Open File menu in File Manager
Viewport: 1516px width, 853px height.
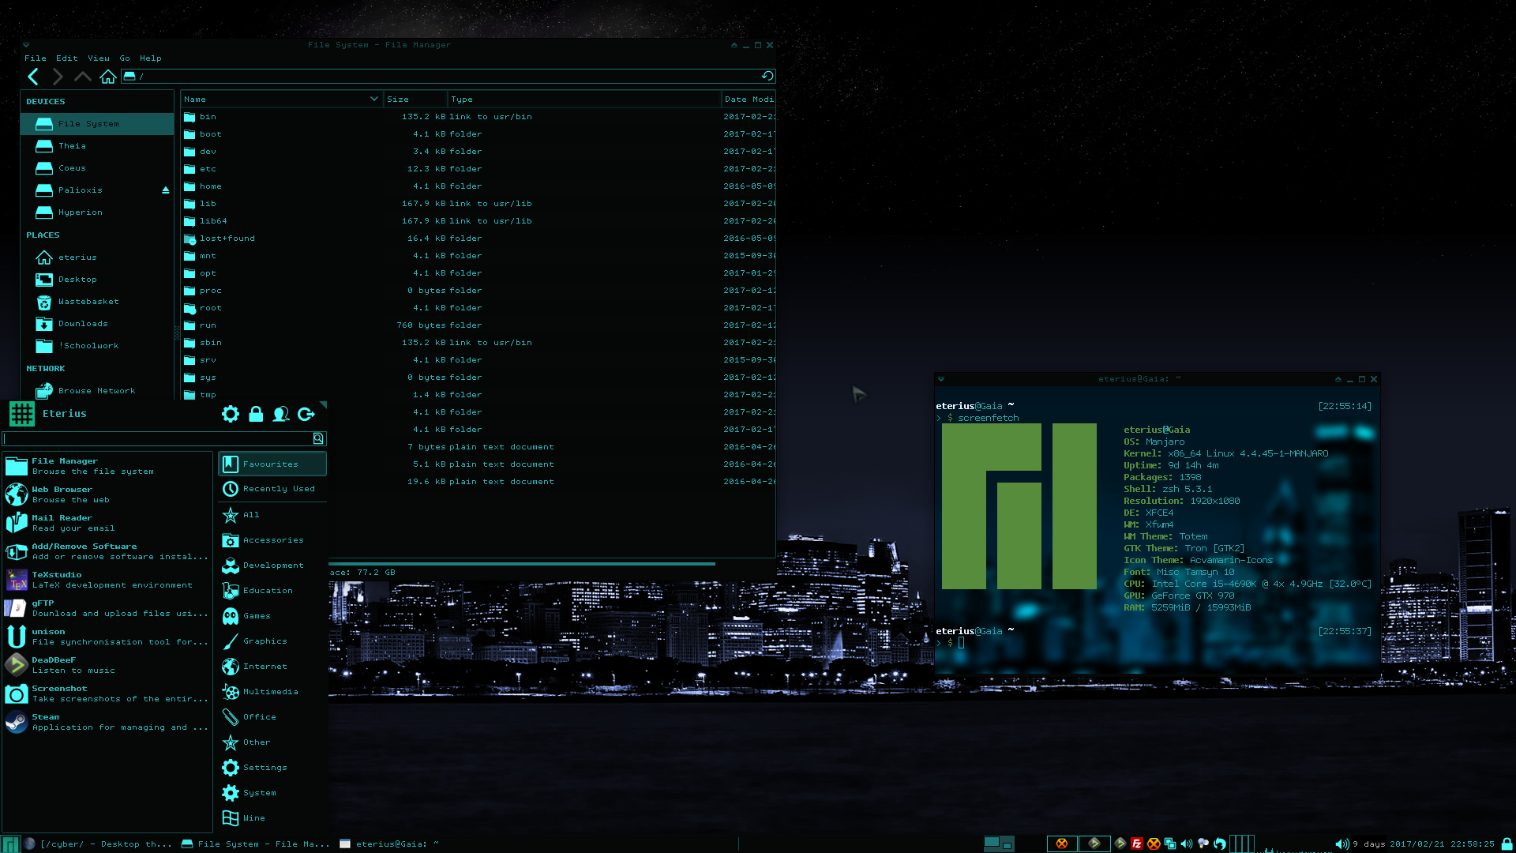pyautogui.click(x=36, y=58)
